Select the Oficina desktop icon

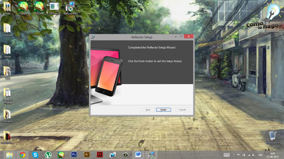coord(39,8)
